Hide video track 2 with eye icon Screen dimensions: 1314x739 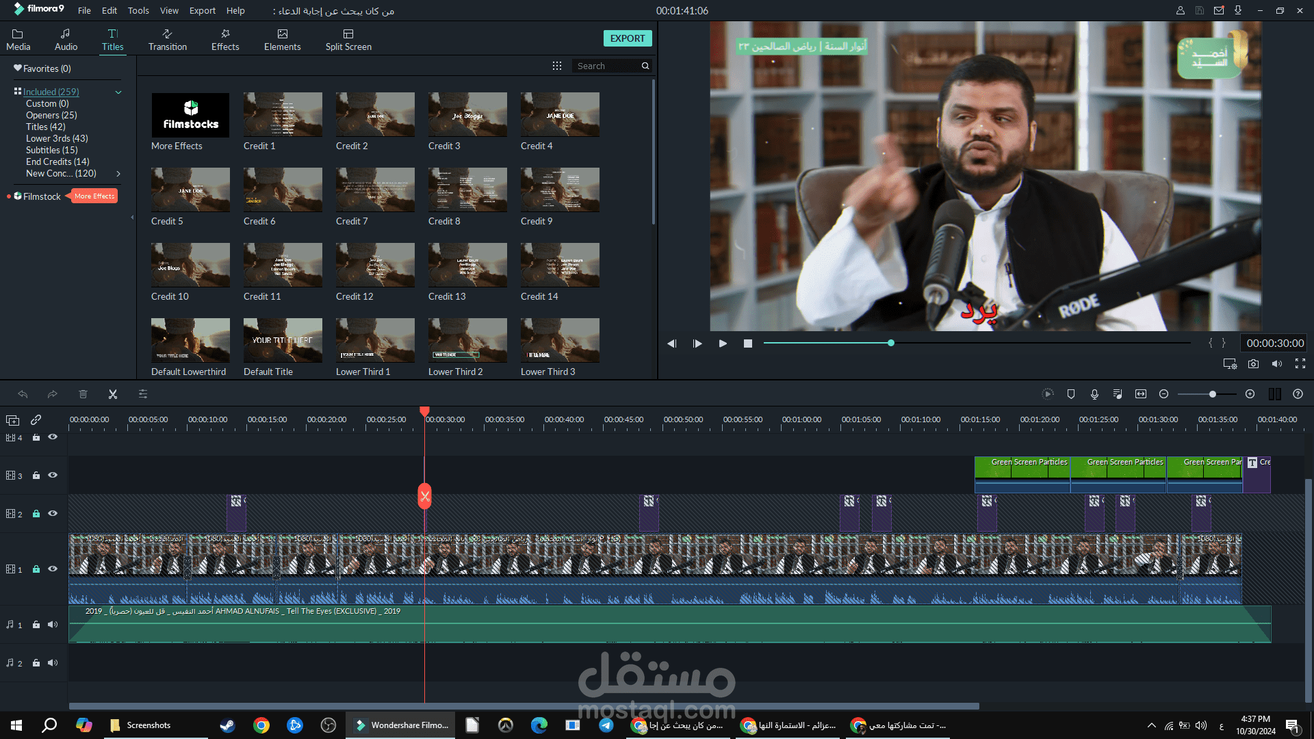coord(53,514)
